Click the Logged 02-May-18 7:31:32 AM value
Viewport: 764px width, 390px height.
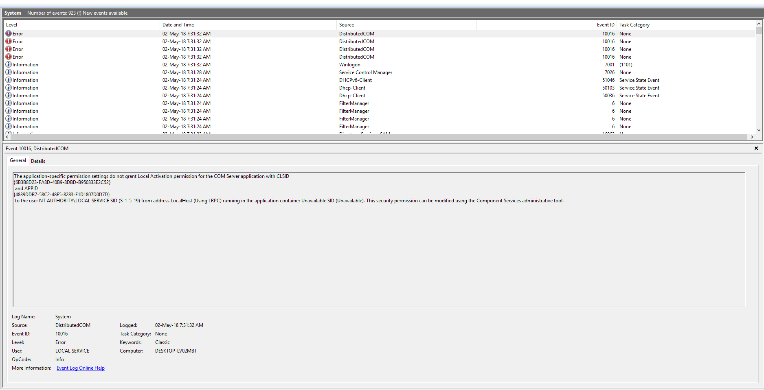coord(179,325)
